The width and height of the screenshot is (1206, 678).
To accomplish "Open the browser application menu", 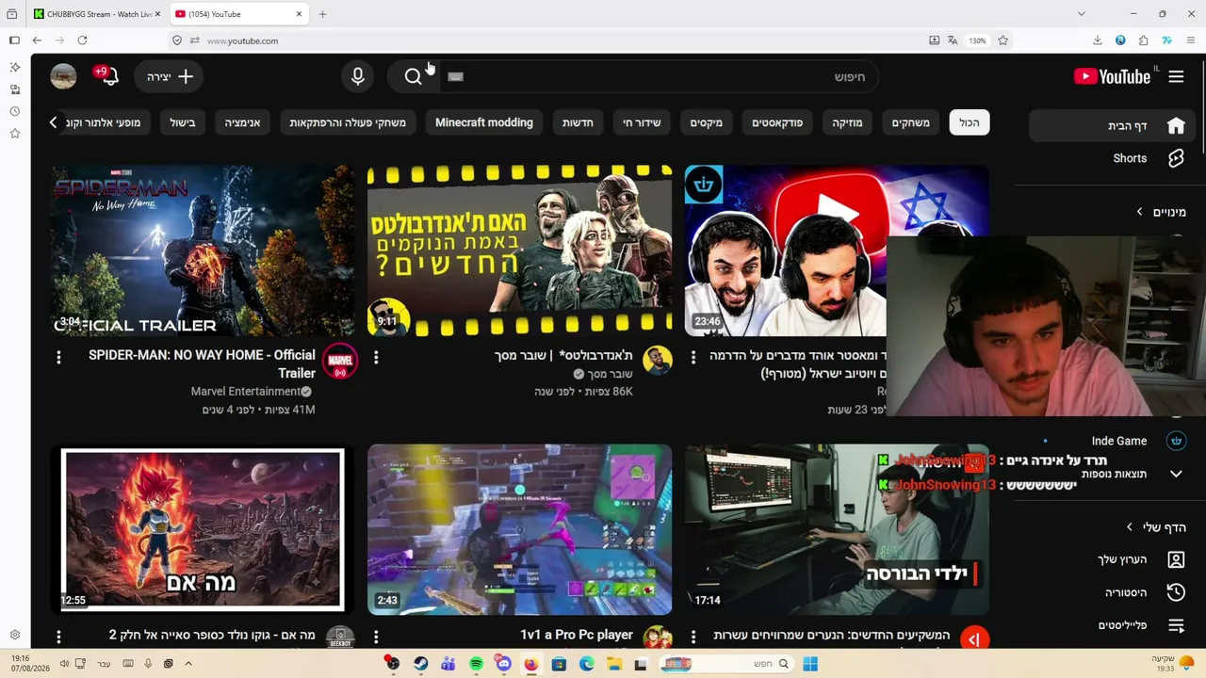I will pos(1191,40).
